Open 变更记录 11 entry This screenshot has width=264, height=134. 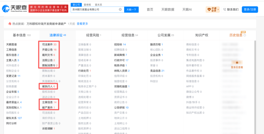pos(13,76)
